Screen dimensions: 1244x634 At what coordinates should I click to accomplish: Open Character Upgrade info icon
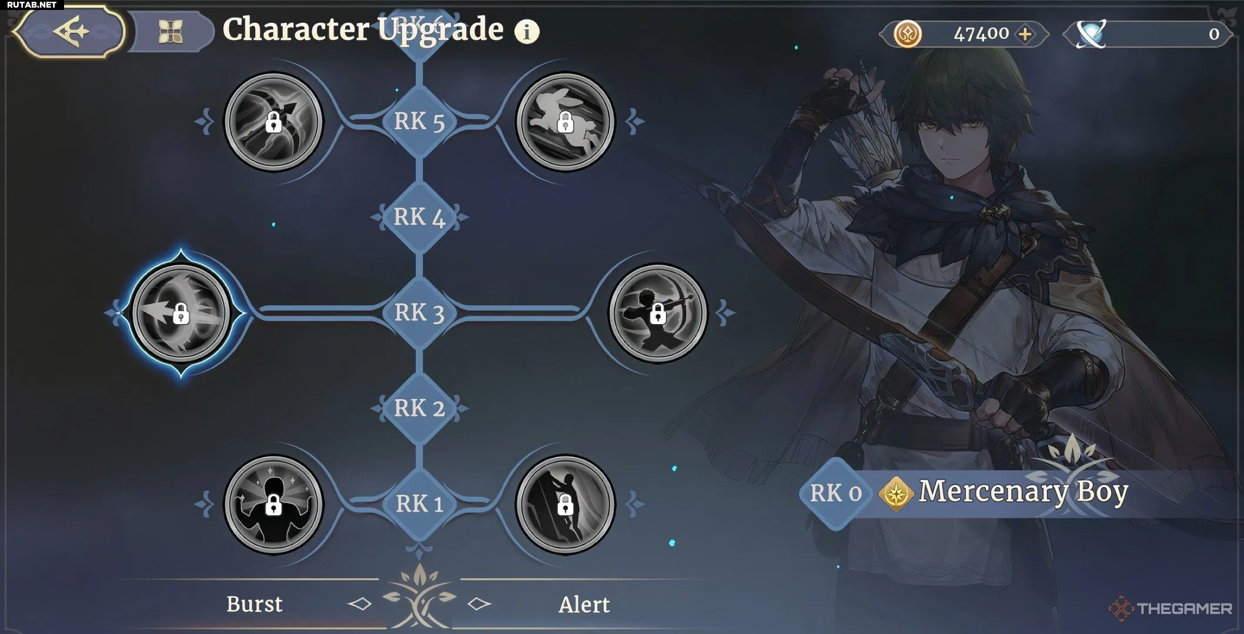coord(527,31)
